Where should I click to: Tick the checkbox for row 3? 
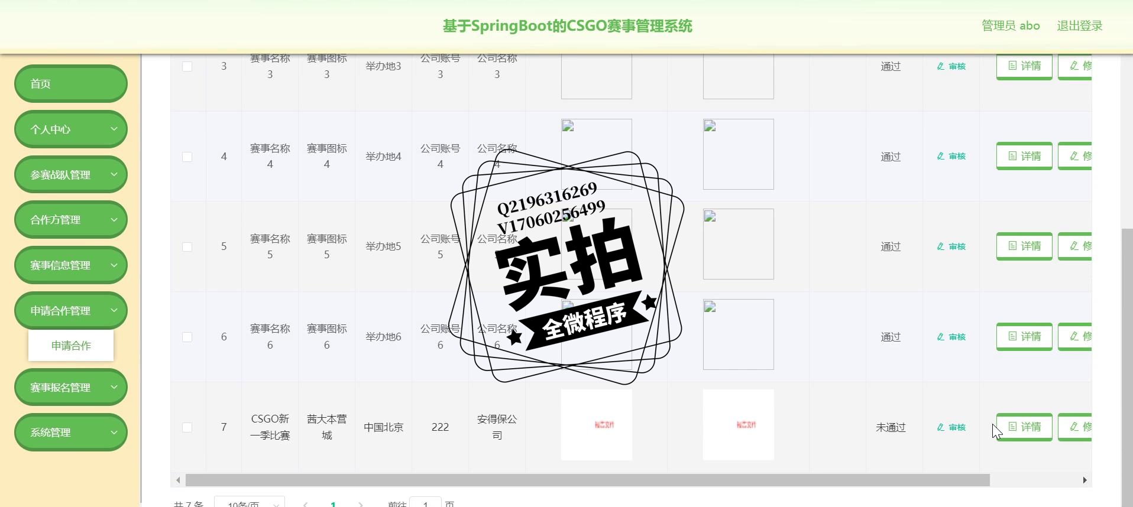click(187, 66)
